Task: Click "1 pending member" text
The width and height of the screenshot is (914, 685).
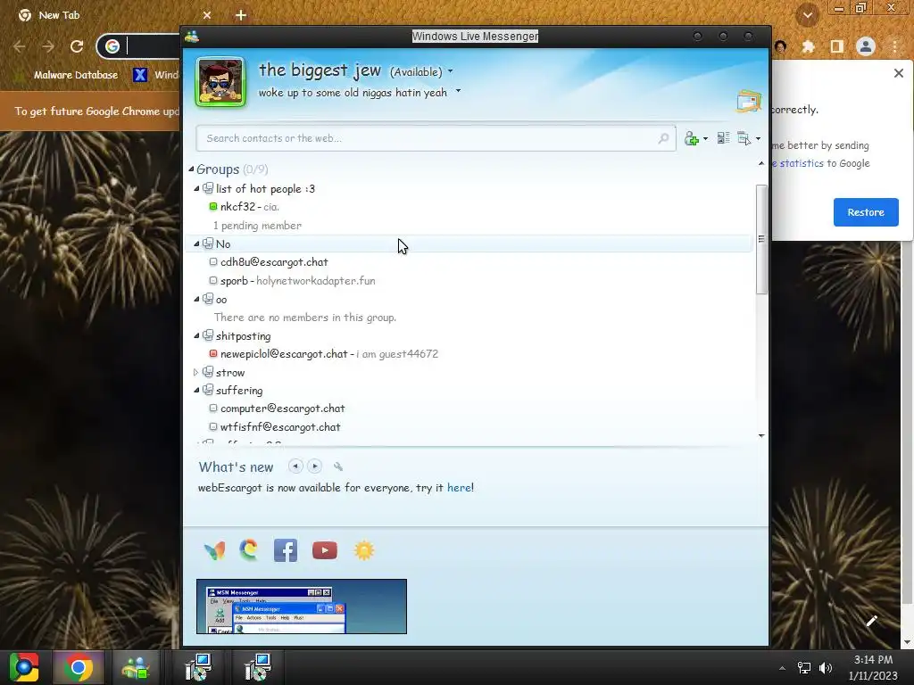Action: coord(258,226)
